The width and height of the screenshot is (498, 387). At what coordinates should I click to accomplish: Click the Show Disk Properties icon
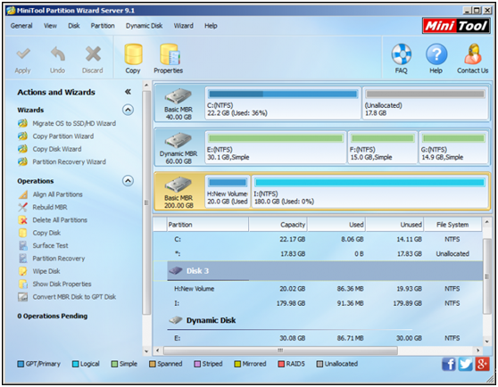23,284
